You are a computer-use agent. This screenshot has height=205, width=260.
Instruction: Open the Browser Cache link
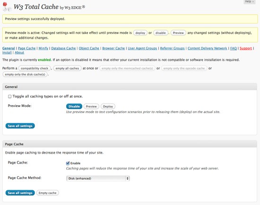pos(113,48)
